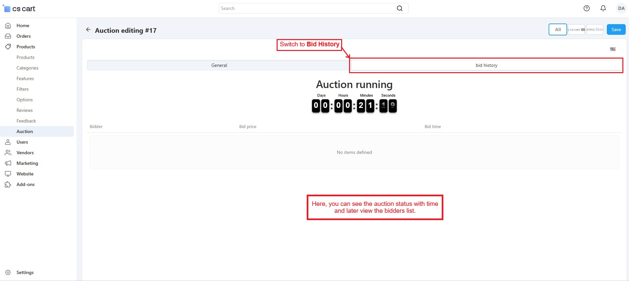Collapse the Products sidebar section
The height and width of the screenshot is (281, 629).
(x=25, y=47)
